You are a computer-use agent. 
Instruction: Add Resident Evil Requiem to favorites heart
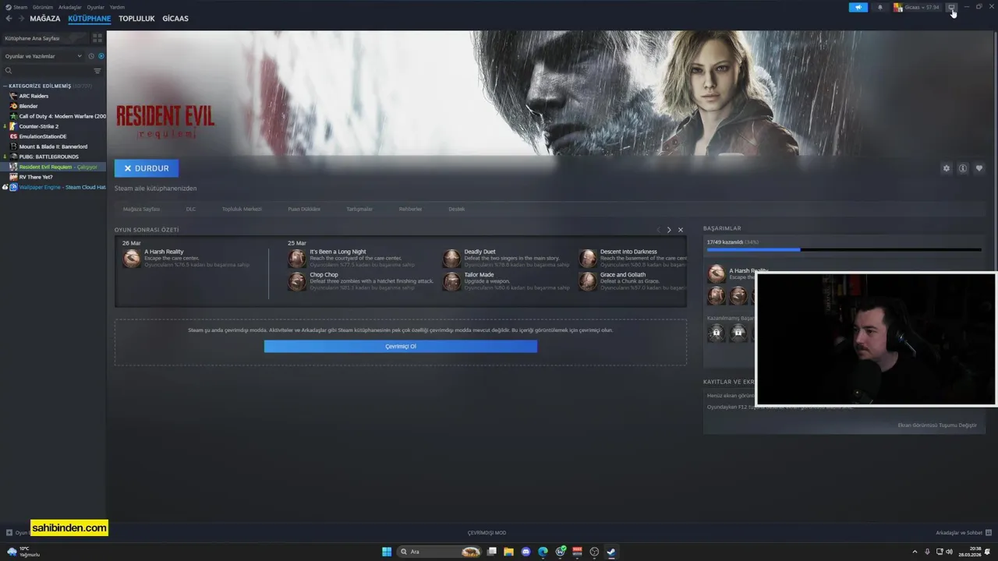click(979, 168)
